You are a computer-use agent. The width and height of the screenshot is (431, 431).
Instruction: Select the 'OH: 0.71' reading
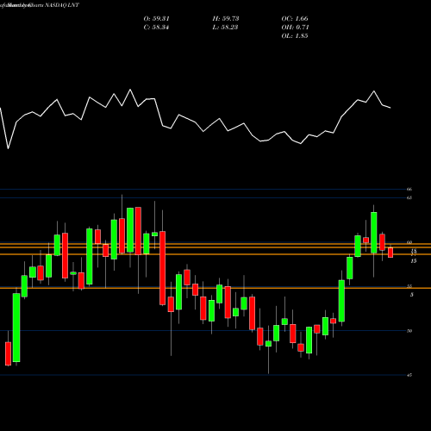coord(295,28)
